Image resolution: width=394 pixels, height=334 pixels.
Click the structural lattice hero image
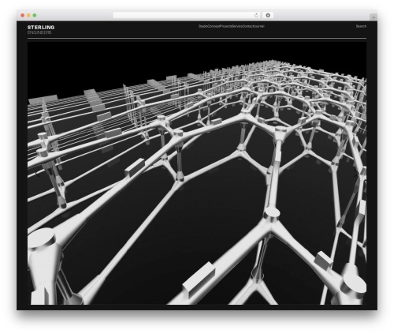click(x=197, y=173)
